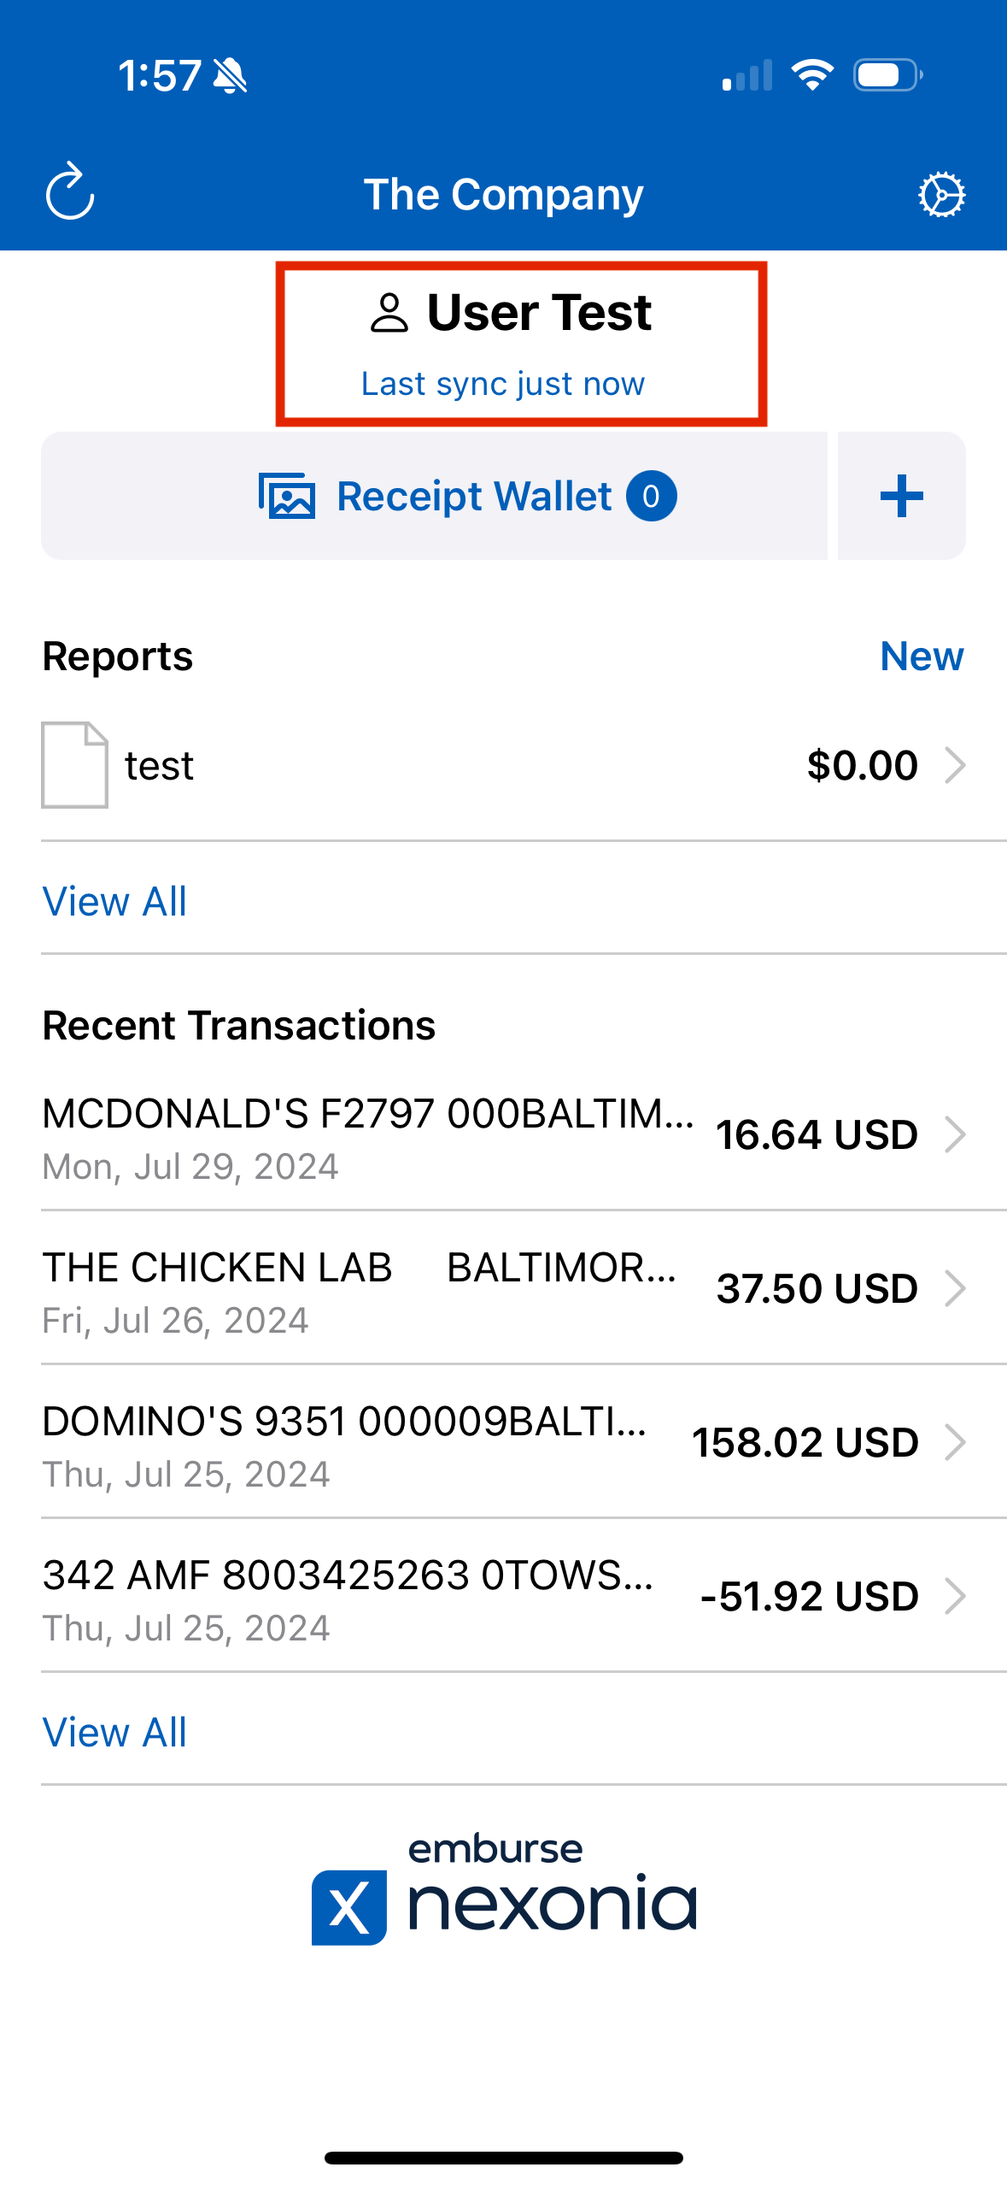Select the 342 AMF refund transaction
Image resolution: width=1007 pixels, height=2185 pixels.
tap(504, 1596)
